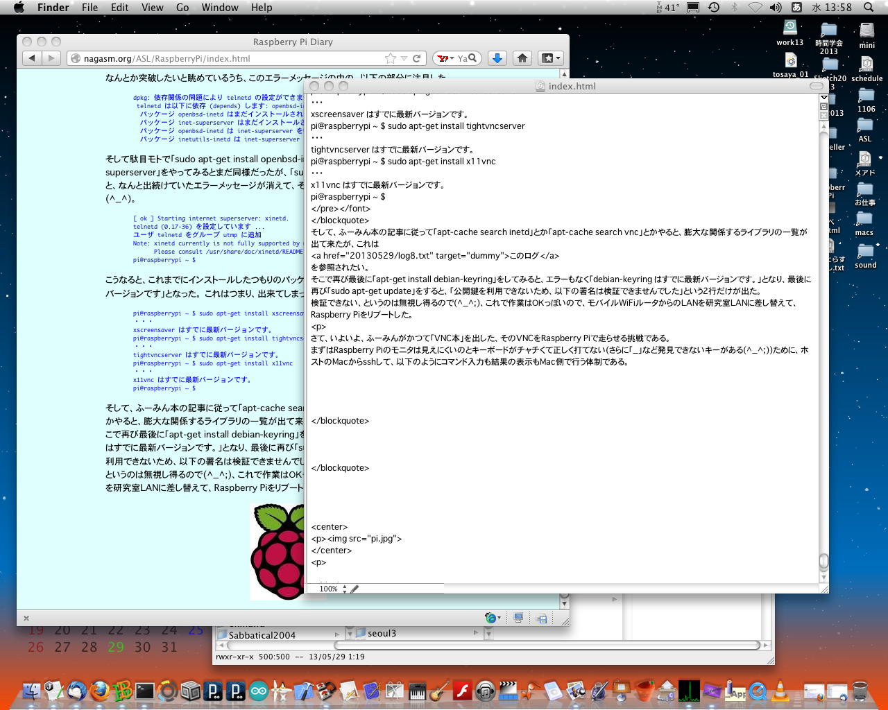Click the menu bar clock showing 13:58
888x710 pixels.
[832, 8]
